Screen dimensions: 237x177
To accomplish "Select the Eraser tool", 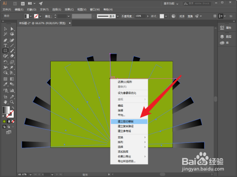I will pyautogui.click(x=12, y=56).
